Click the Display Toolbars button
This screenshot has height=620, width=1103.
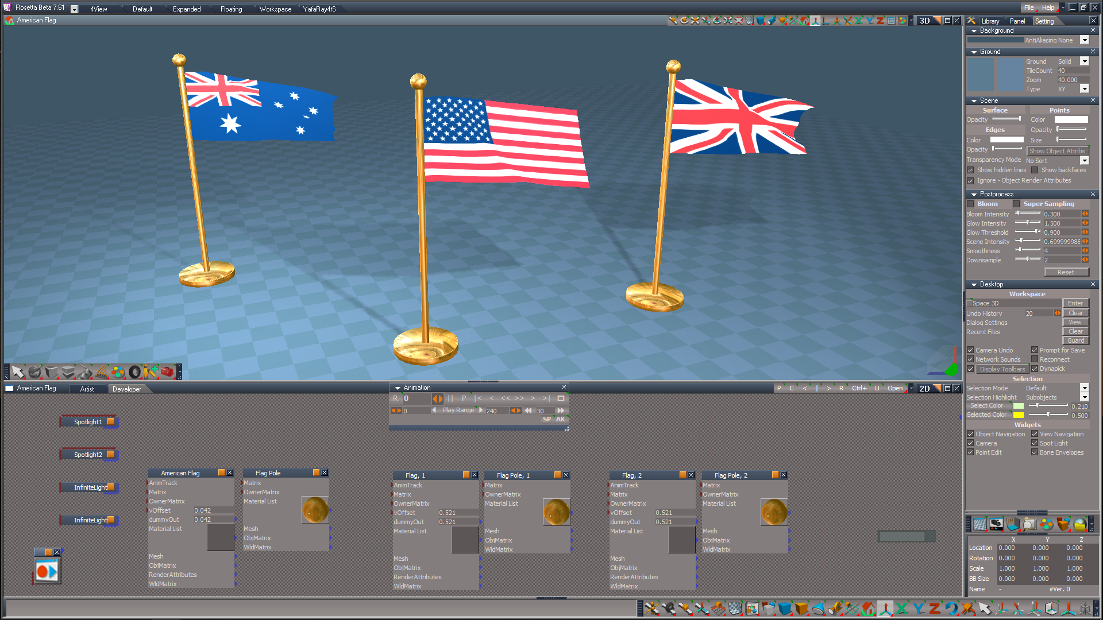(x=1002, y=369)
